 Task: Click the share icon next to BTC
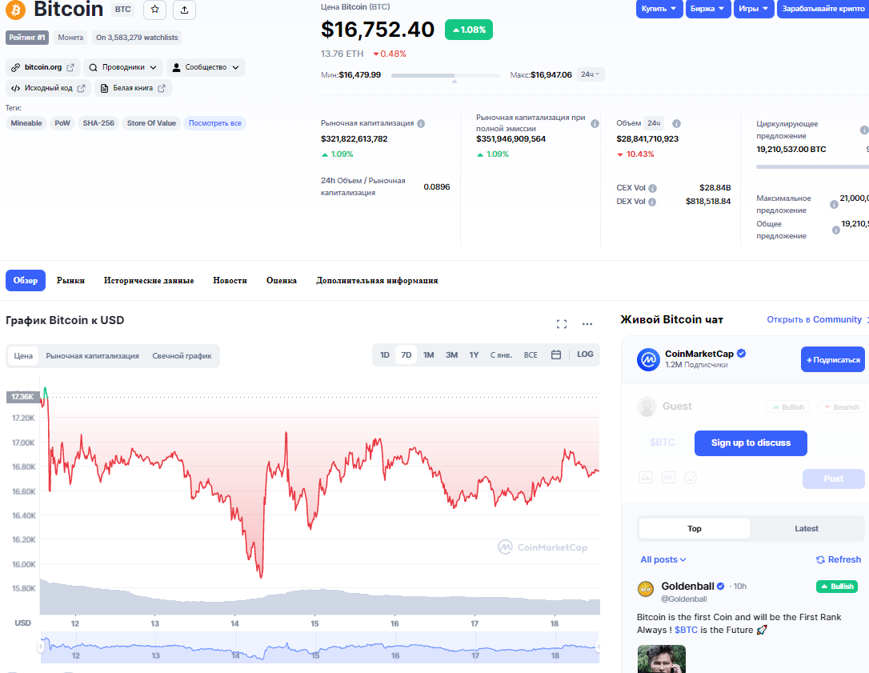coord(185,10)
